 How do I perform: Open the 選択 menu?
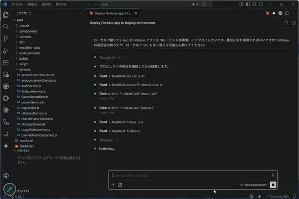point(47,4)
